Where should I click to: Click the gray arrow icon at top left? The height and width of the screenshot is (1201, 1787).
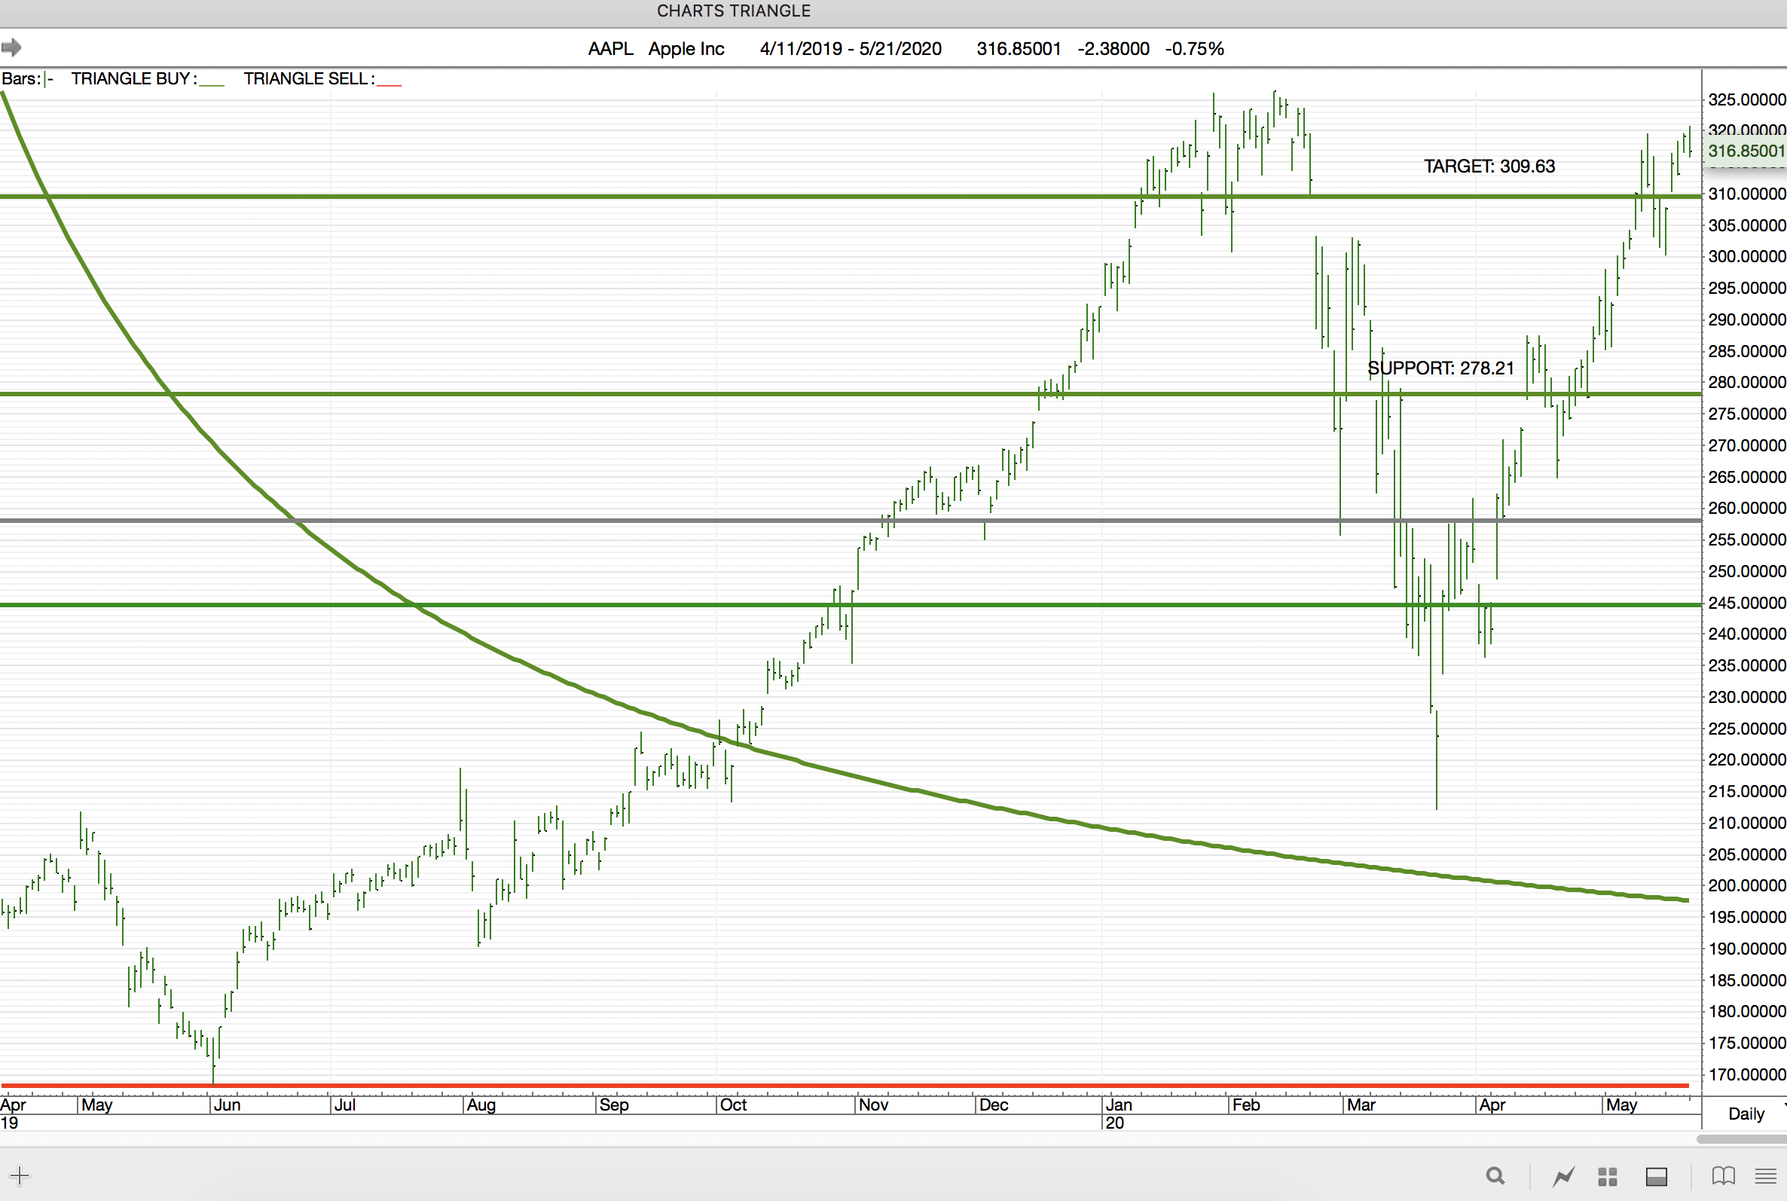(11, 48)
